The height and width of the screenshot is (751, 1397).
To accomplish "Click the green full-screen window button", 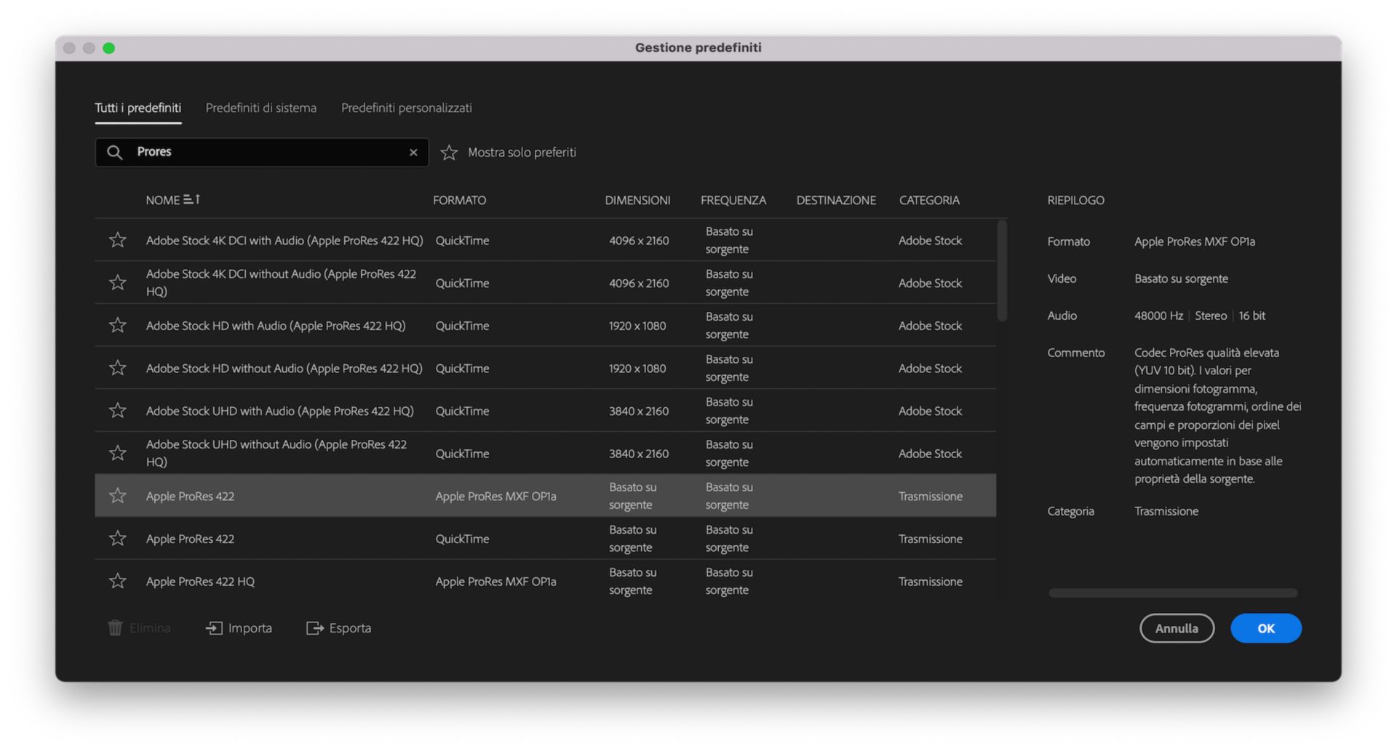I will [x=108, y=48].
